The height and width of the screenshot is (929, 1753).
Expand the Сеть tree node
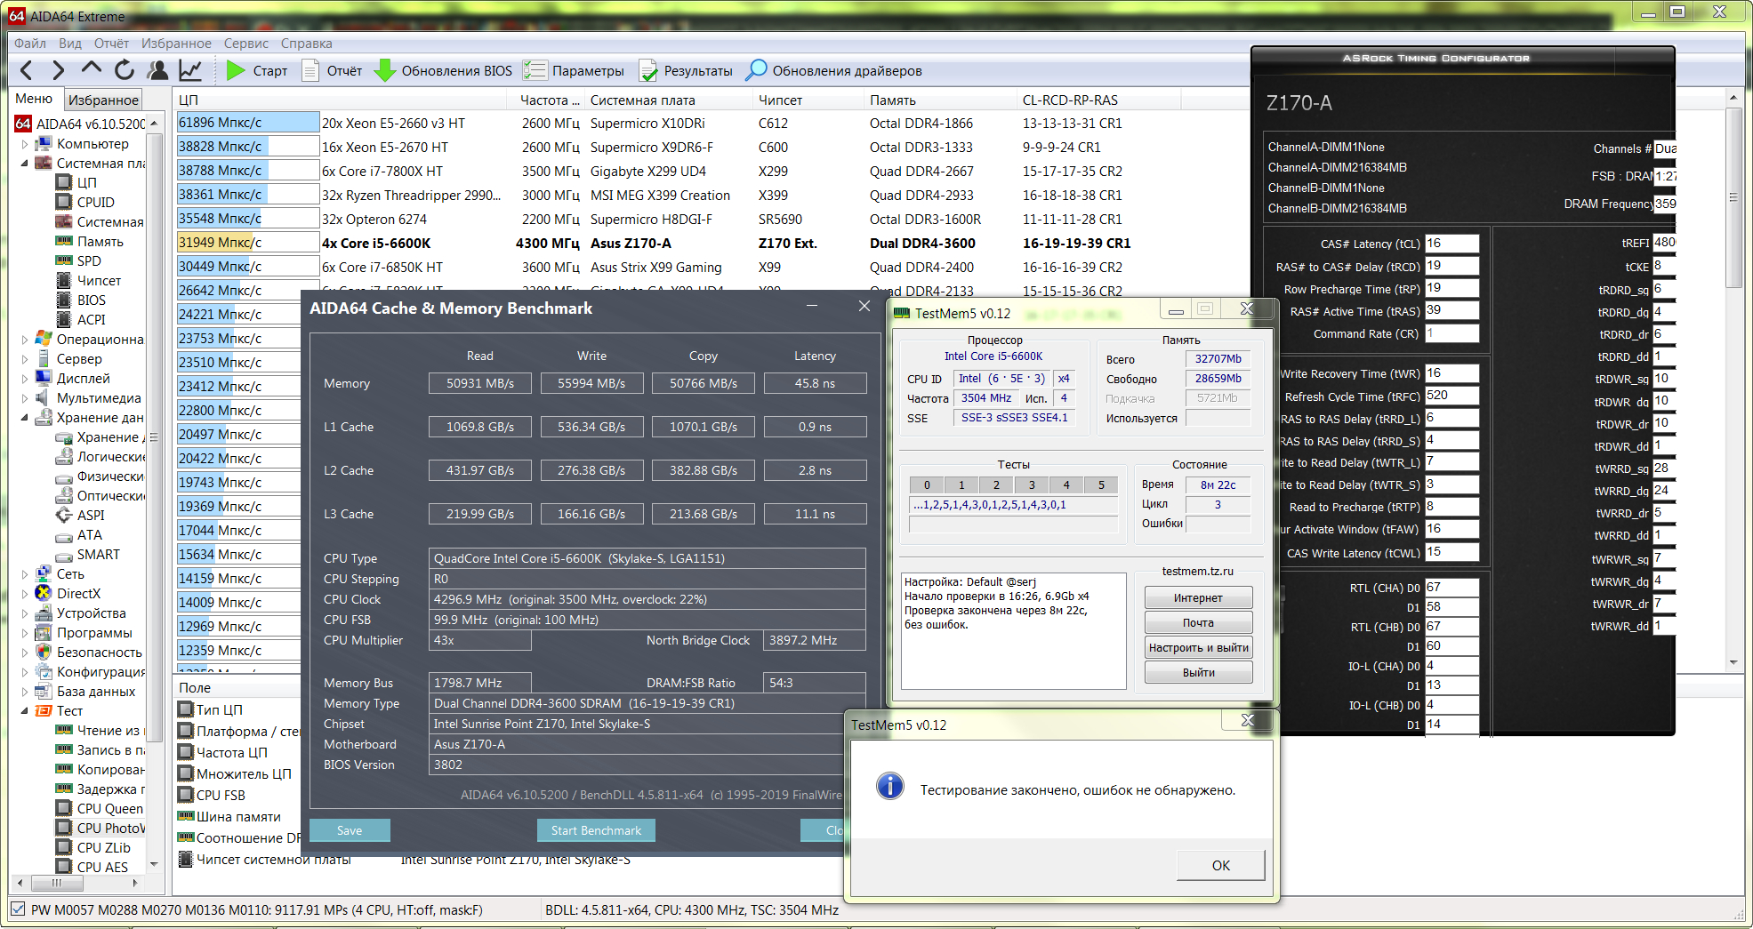pos(24,574)
